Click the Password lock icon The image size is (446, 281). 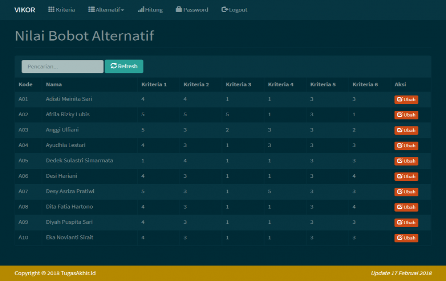click(179, 10)
